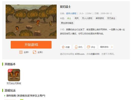Click the 收藏4399 bookmark link text
This screenshot has height=100, width=132.
coord(95,54)
